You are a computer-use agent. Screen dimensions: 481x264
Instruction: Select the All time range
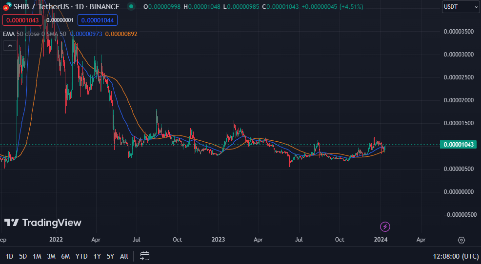pyautogui.click(x=124, y=256)
